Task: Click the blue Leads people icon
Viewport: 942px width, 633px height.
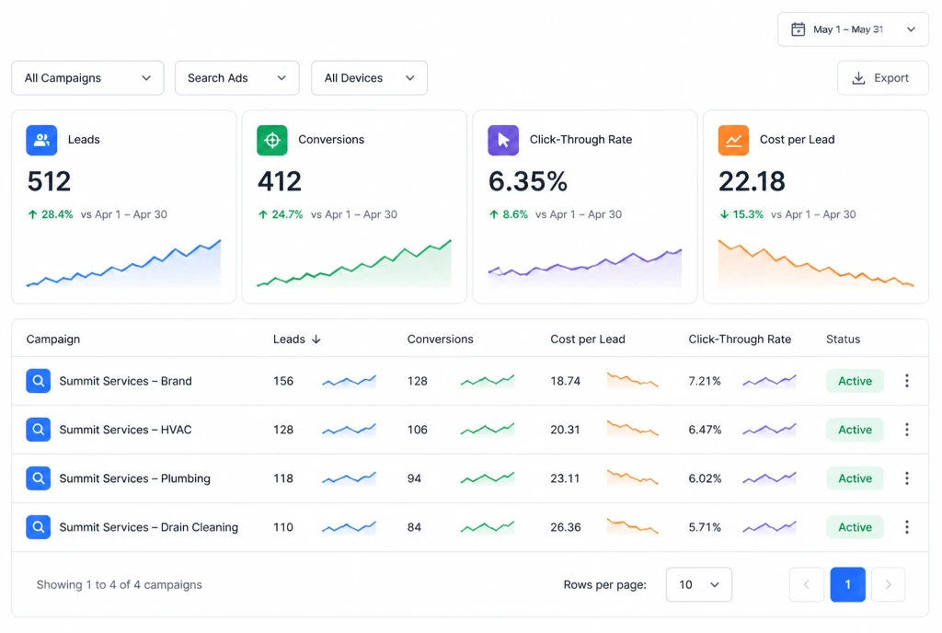Action: [41, 140]
